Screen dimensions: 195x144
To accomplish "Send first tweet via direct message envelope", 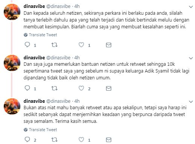I will [x=108, y=45].
